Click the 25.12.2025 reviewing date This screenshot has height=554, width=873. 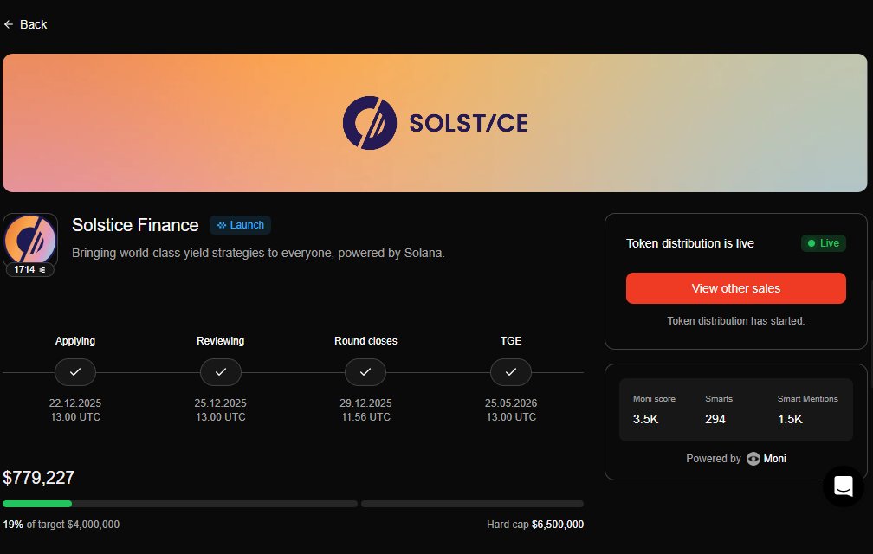pyautogui.click(x=221, y=403)
